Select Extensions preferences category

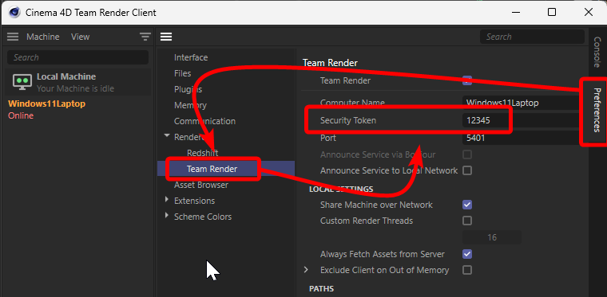[194, 201]
